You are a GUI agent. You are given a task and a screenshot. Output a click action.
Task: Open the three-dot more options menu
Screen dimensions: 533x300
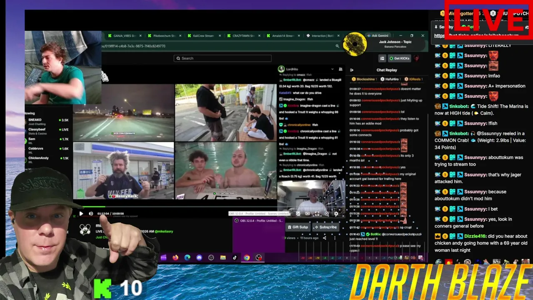coord(335,238)
